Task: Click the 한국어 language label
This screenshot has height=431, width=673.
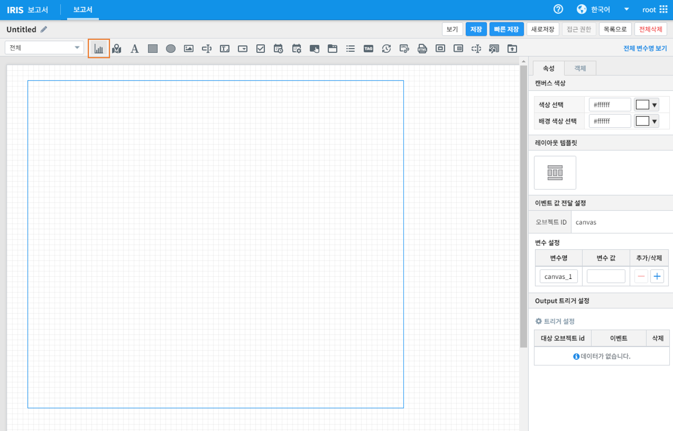Action: tap(601, 10)
